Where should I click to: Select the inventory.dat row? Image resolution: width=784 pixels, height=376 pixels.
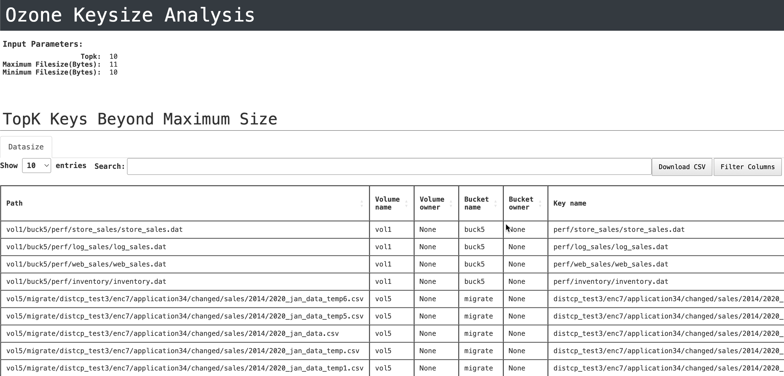point(183,281)
